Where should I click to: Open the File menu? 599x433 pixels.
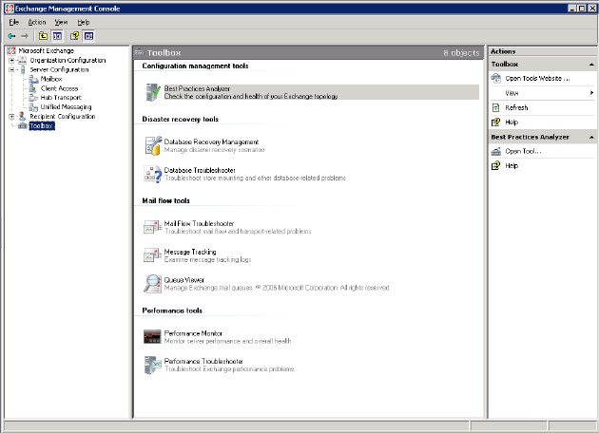pos(13,22)
